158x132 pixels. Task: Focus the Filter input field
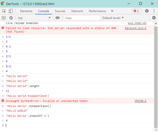(82, 18)
